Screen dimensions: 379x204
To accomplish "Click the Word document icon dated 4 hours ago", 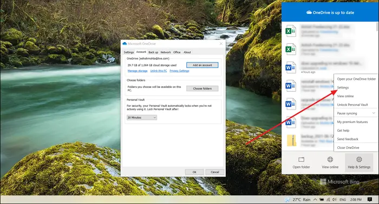I will tap(291, 67).
